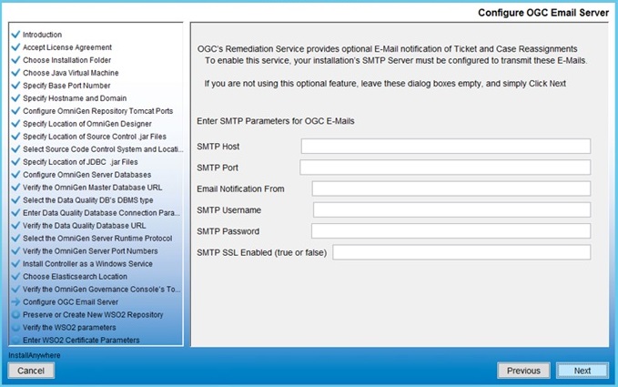Select the Accept License Agreement step

[x=67, y=47]
